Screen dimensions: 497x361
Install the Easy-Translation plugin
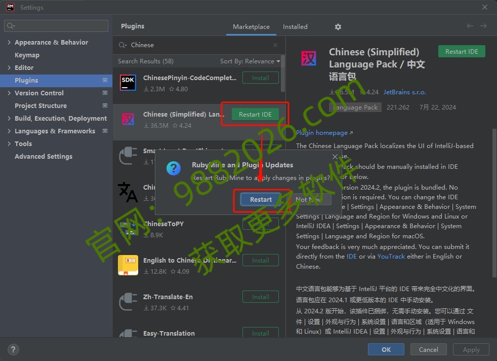point(261,333)
